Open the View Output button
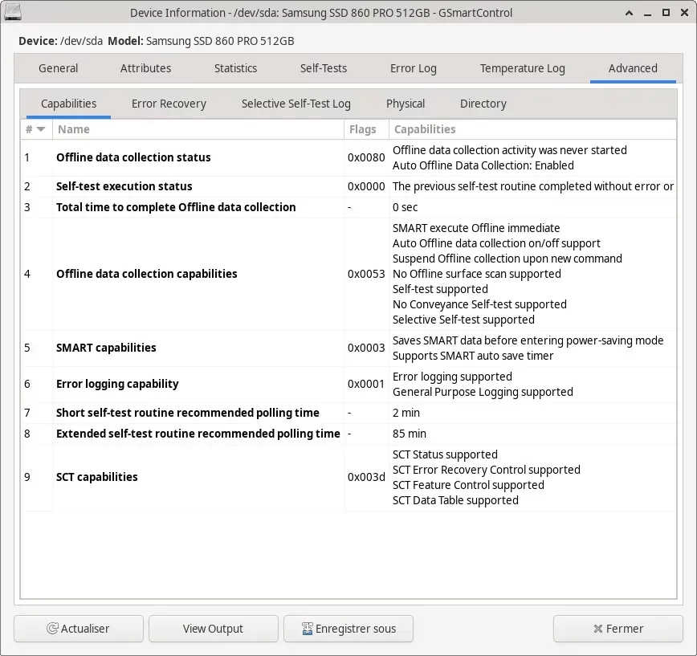This screenshot has height=656, width=697. point(214,629)
